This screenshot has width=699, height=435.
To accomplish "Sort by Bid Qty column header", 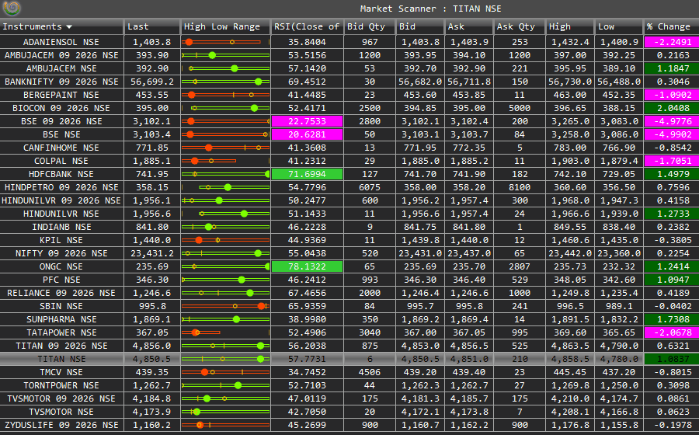I will pyautogui.click(x=370, y=26).
